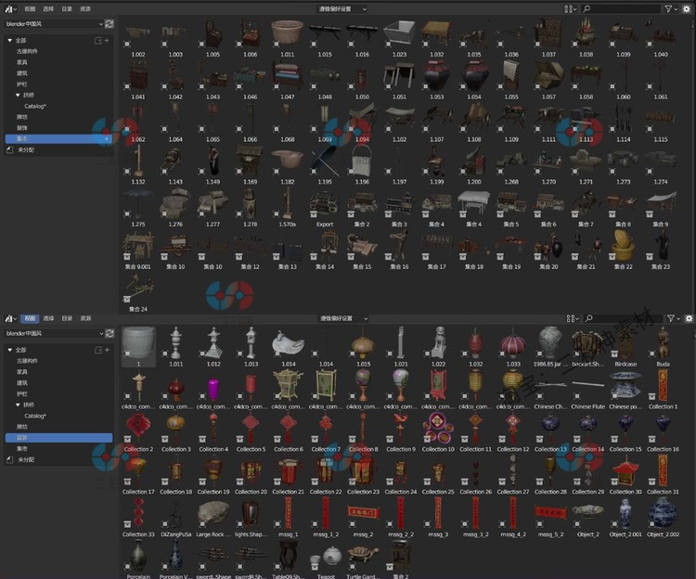Screen dimensions: 696x579
Task: Collapse 全部 catalog tree in lower browser
Action: (x=10, y=350)
